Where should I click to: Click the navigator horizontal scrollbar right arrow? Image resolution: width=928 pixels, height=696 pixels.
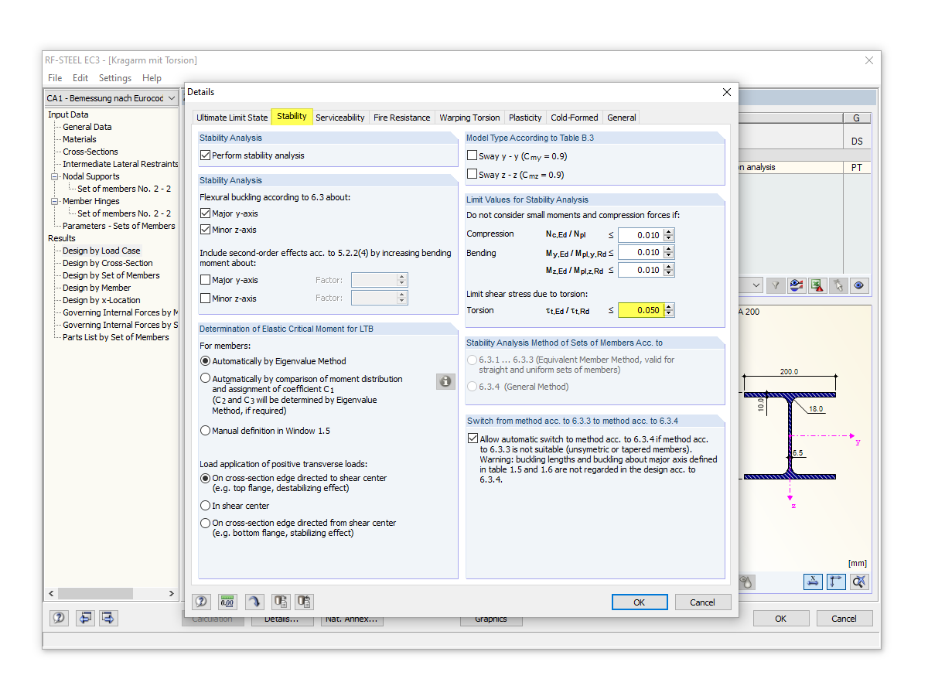coord(172,594)
